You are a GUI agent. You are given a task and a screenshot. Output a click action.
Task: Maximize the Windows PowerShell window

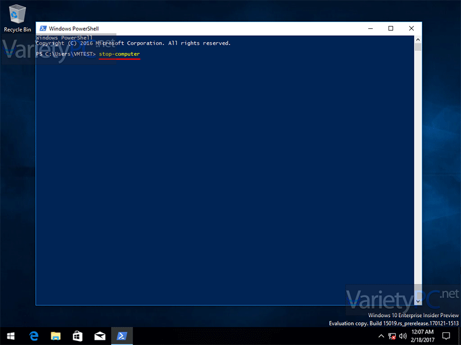[x=391, y=28]
